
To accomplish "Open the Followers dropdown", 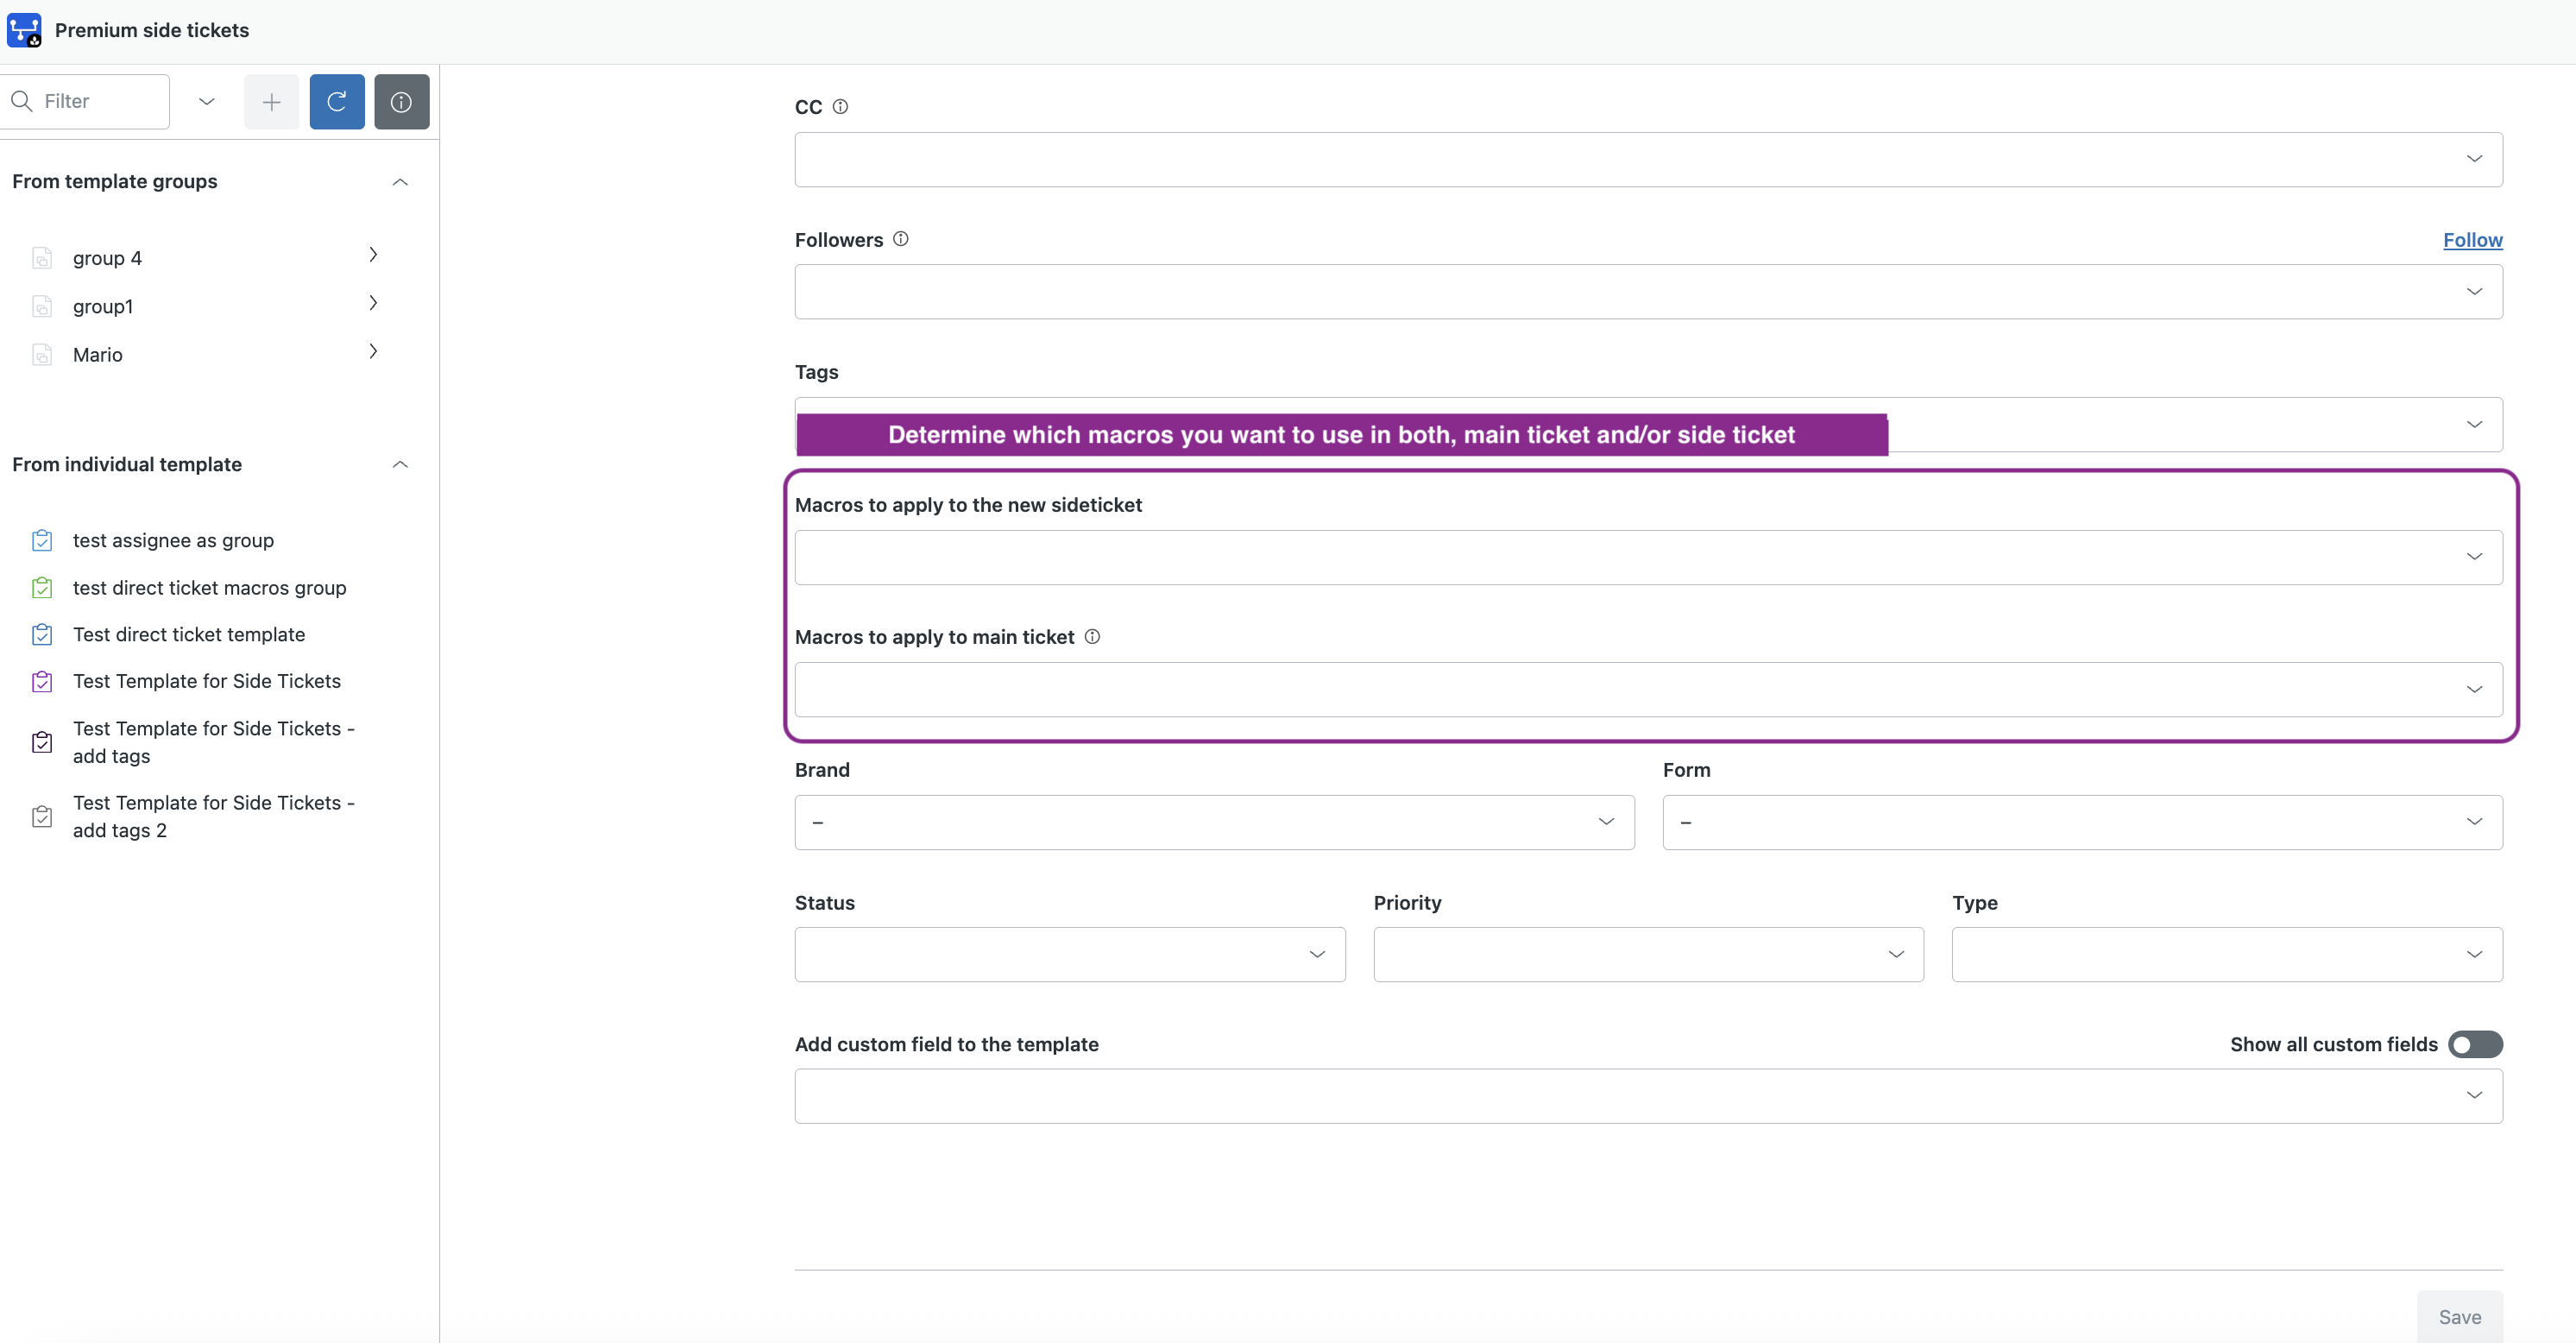I will point(1648,292).
